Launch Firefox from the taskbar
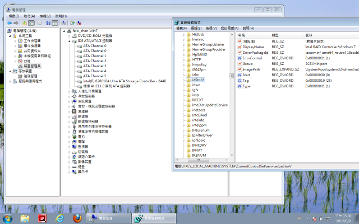 click(77, 218)
